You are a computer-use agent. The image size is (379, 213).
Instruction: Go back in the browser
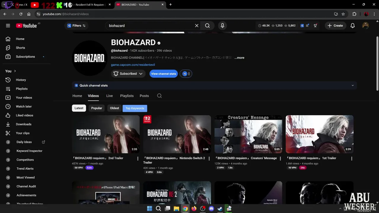click(5, 14)
